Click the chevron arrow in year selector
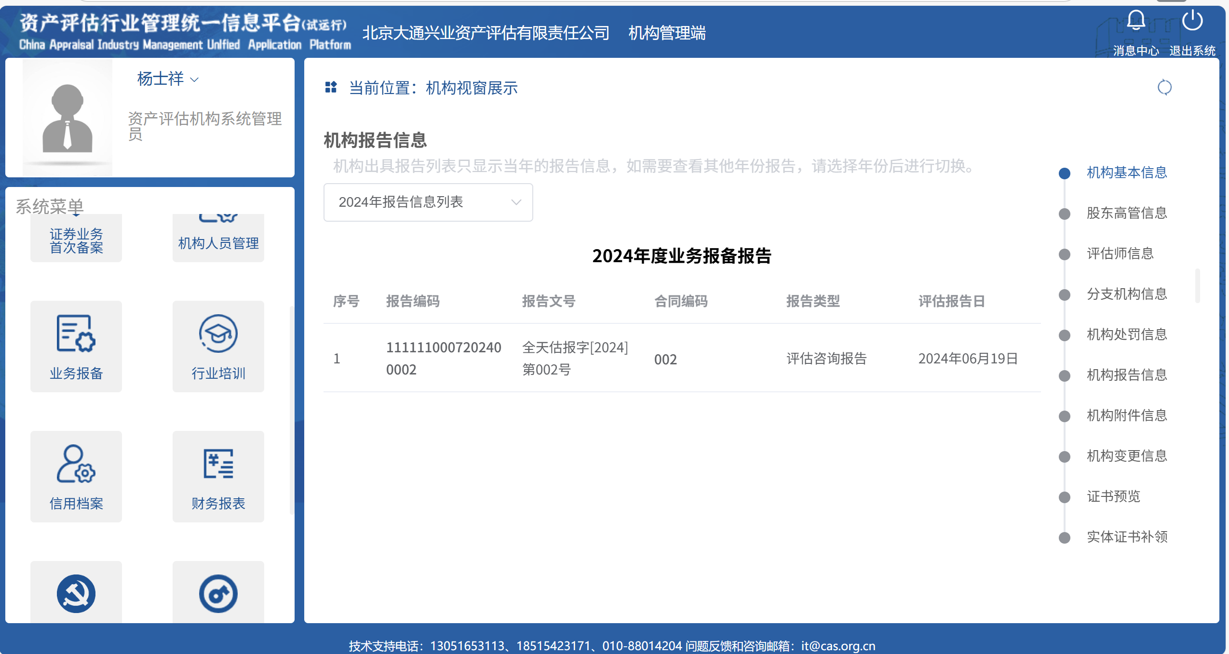The image size is (1229, 654). 516,202
